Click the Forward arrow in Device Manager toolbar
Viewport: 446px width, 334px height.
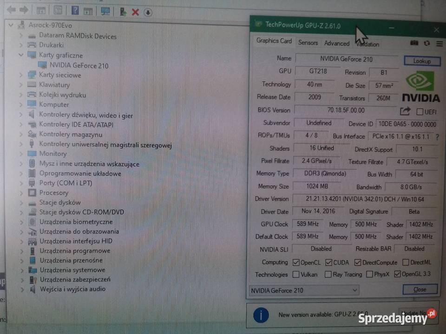click(x=24, y=10)
